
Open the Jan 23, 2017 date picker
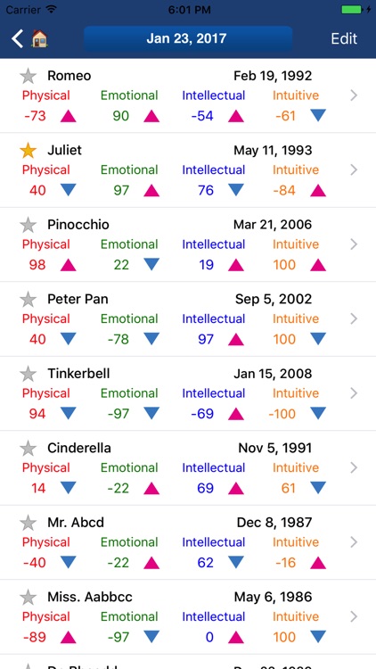pyautogui.click(x=188, y=39)
